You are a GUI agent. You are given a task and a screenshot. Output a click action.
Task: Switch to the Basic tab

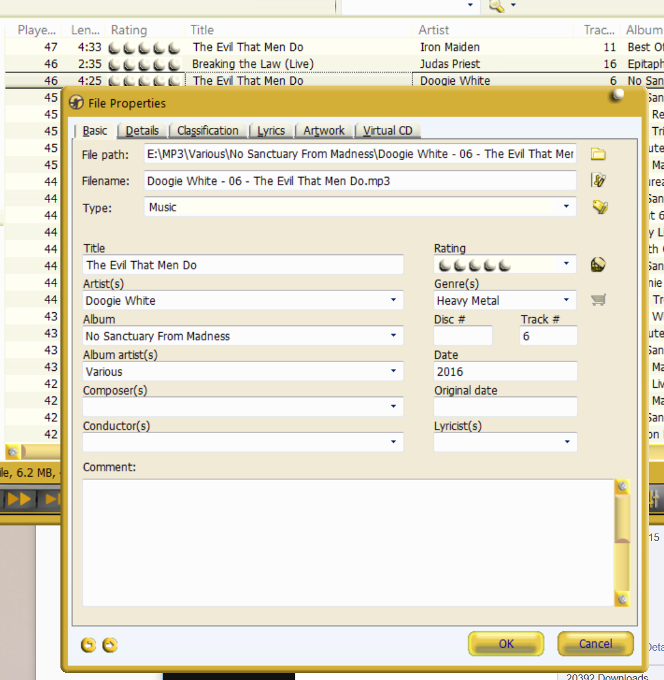pyautogui.click(x=95, y=130)
